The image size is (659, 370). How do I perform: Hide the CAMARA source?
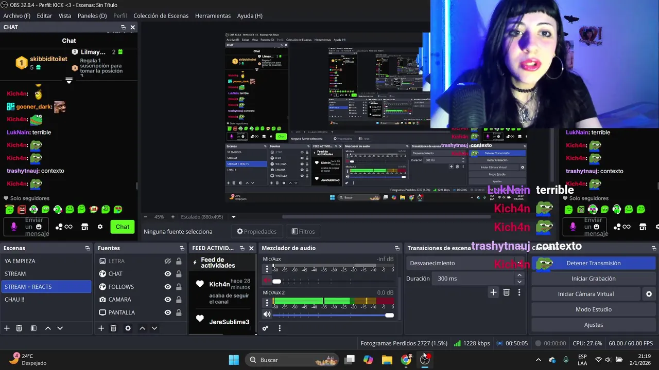167,300
